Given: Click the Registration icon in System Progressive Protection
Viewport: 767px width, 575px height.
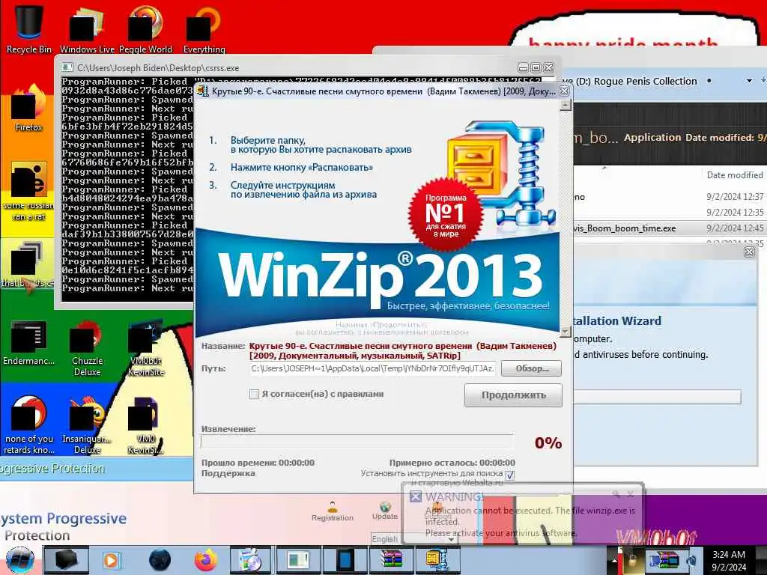Looking at the screenshot, I should [x=333, y=511].
